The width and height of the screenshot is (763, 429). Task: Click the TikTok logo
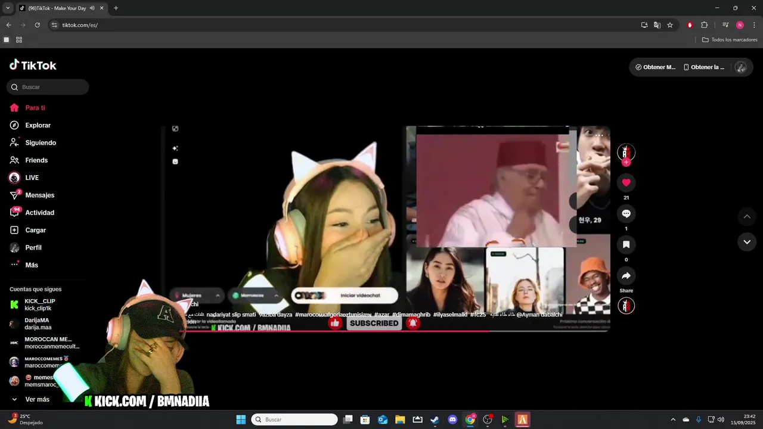coord(33,65)
